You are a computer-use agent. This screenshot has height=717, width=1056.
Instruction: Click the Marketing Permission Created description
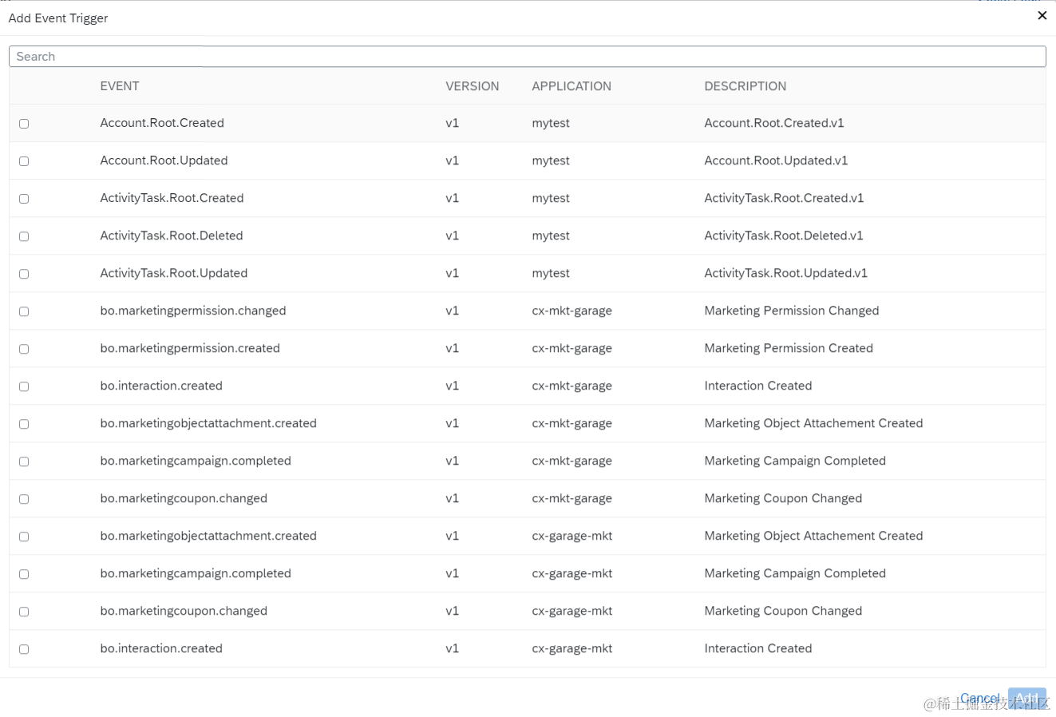[789, 348]
